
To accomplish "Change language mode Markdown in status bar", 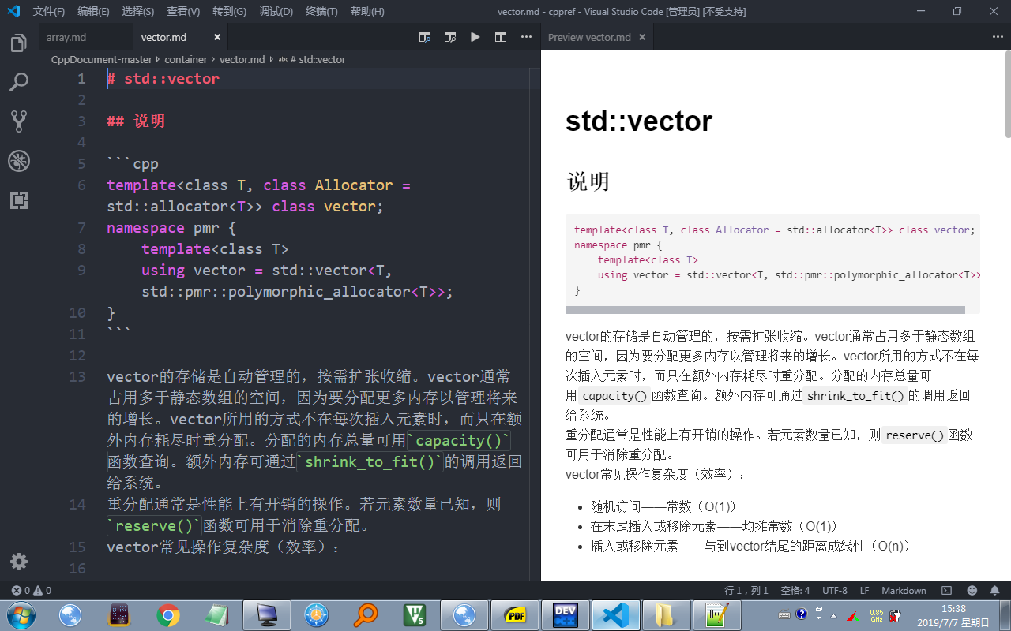I will coord(904,590).
